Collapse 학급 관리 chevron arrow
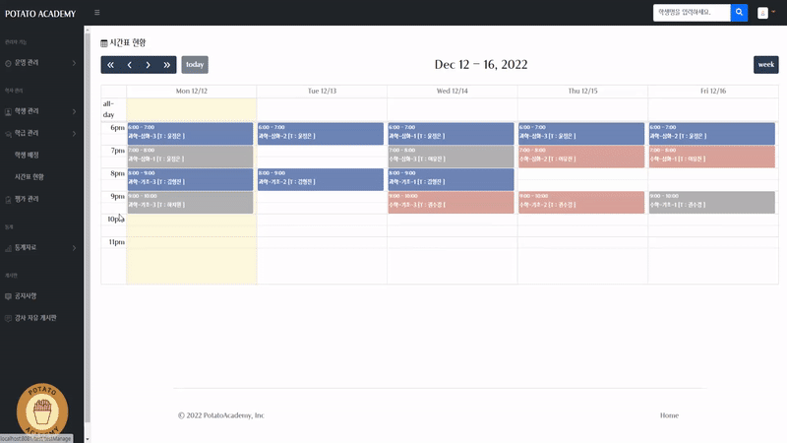The width and height of the screenshot is (787, 443). (x=74, y=134)
